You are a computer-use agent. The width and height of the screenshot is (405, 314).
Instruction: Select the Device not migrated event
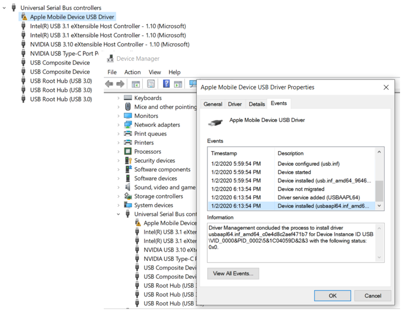(291, 189)
